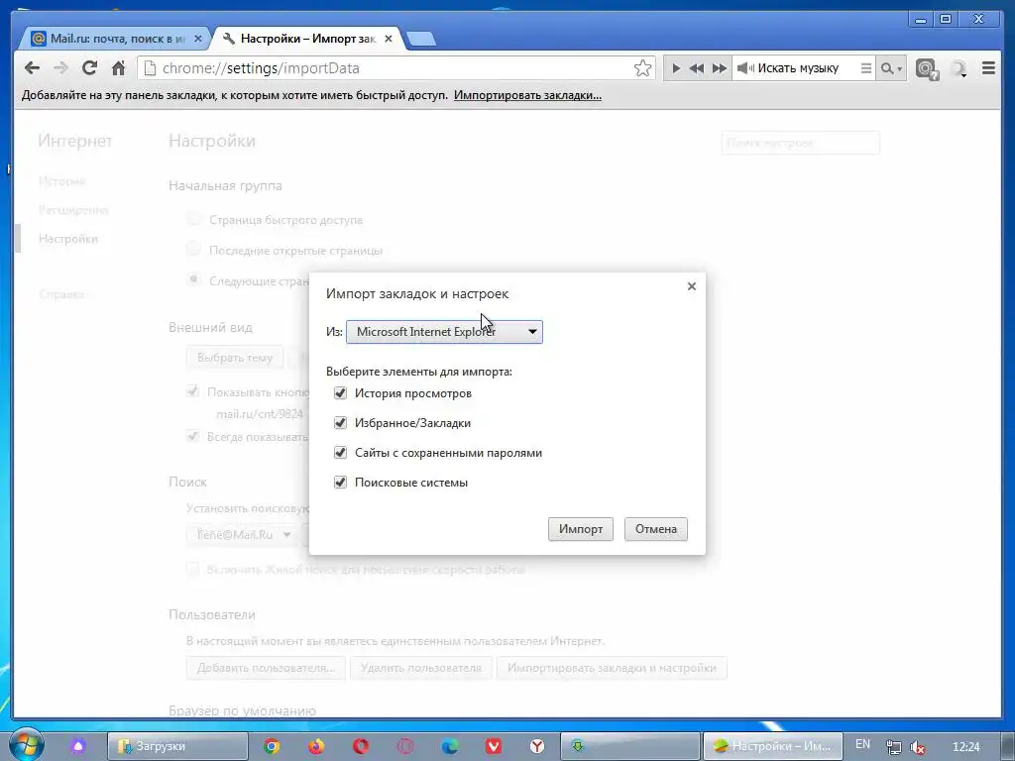The height and width of the screenshot is (761, 1015).
Task: Play music in the toolbar player
Action: [x=676, y=68]
